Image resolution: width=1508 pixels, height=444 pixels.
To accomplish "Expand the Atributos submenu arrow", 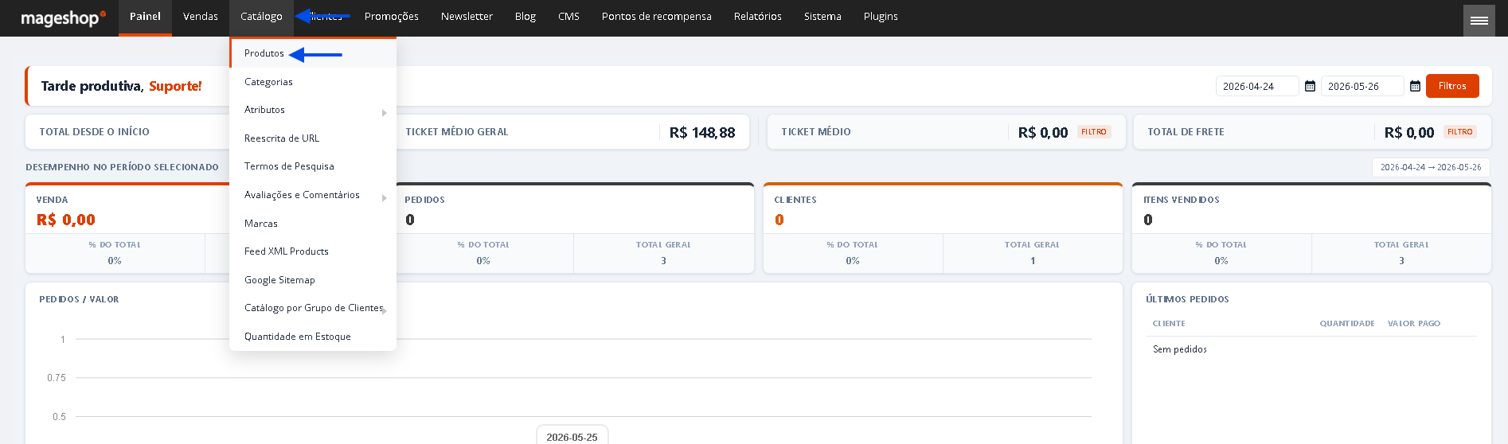I will [x=385, y=112].
